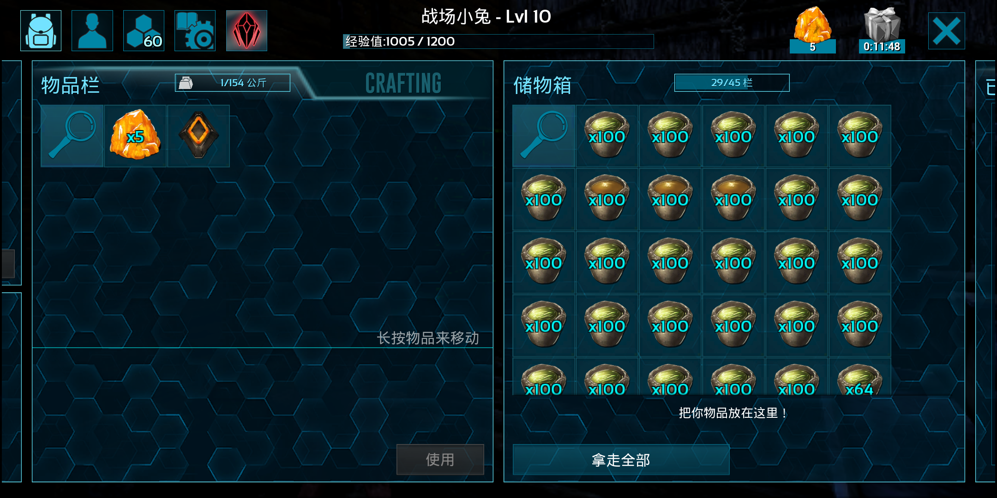Open the gift box timer icon
This screenshot has height=498, width=997.
tap(882, 30)
